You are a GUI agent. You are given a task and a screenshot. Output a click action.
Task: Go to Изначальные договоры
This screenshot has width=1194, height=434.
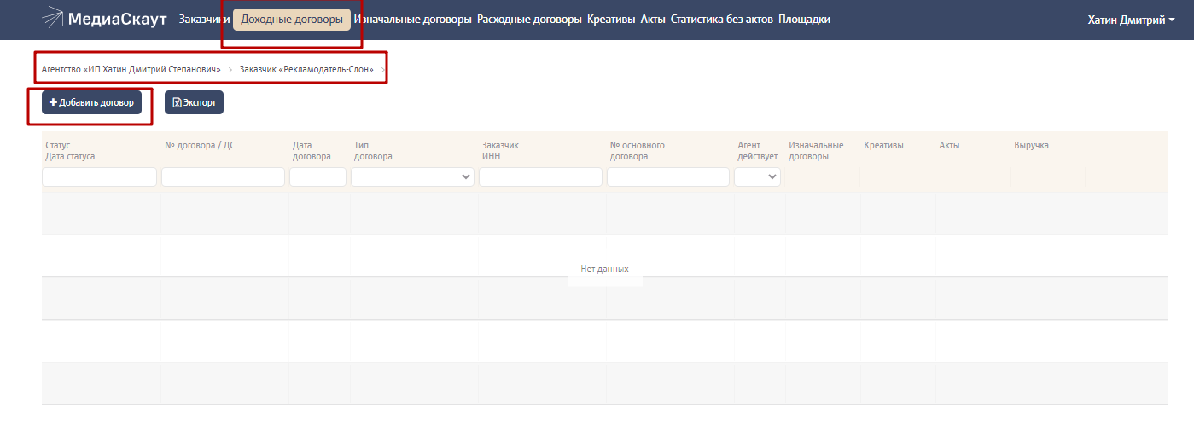tap(412, 19)
